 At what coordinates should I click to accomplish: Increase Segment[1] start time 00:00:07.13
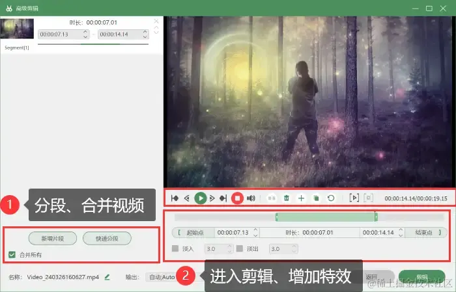click(85, 31)
